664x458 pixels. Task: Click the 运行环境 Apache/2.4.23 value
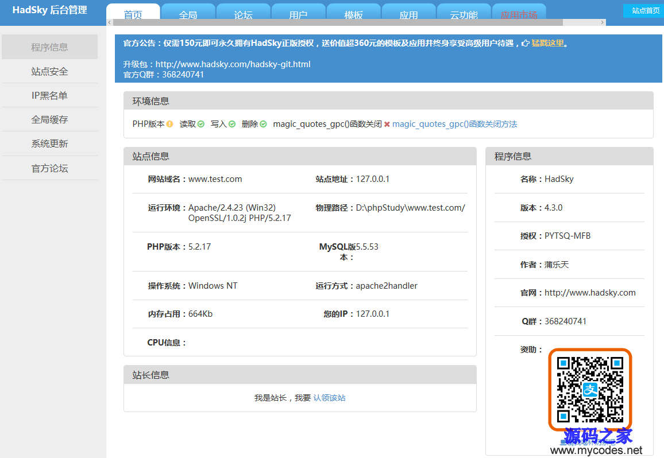(x=240, y=213)
